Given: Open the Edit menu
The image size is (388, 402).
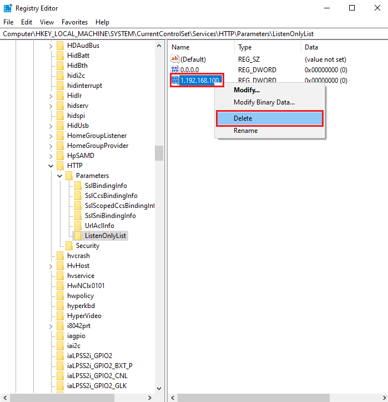Looking at the screenshot, I should point(26,22).
